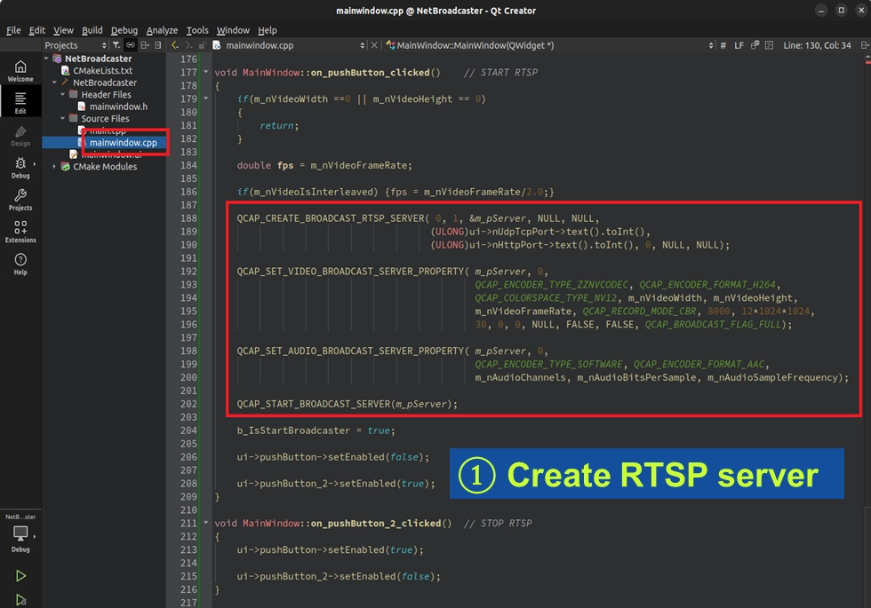Open the project tree filter options

[x=116, y=45]
